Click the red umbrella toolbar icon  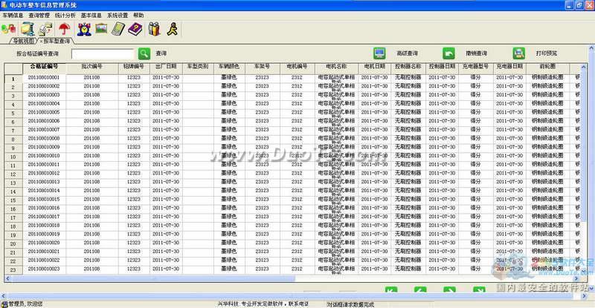pos(64,29)
